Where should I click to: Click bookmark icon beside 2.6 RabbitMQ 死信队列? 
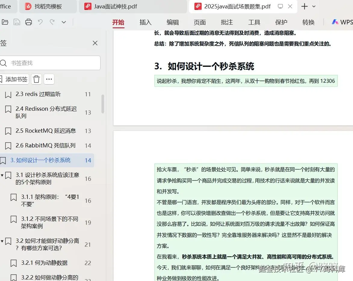point(8,146)
